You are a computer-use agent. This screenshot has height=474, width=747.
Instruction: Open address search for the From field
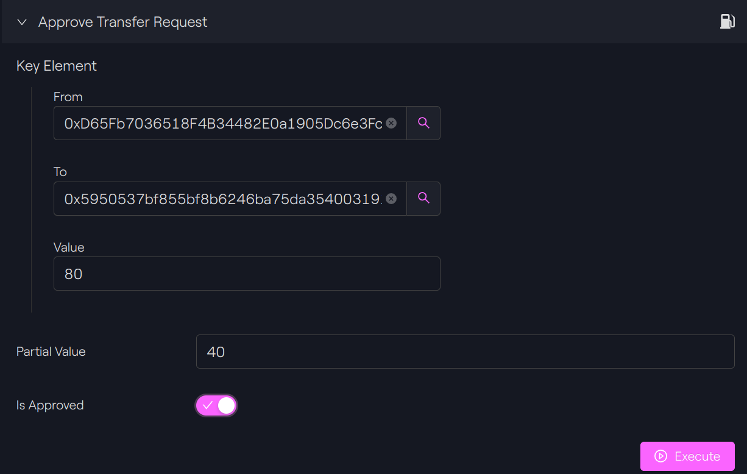pos(423,123)
